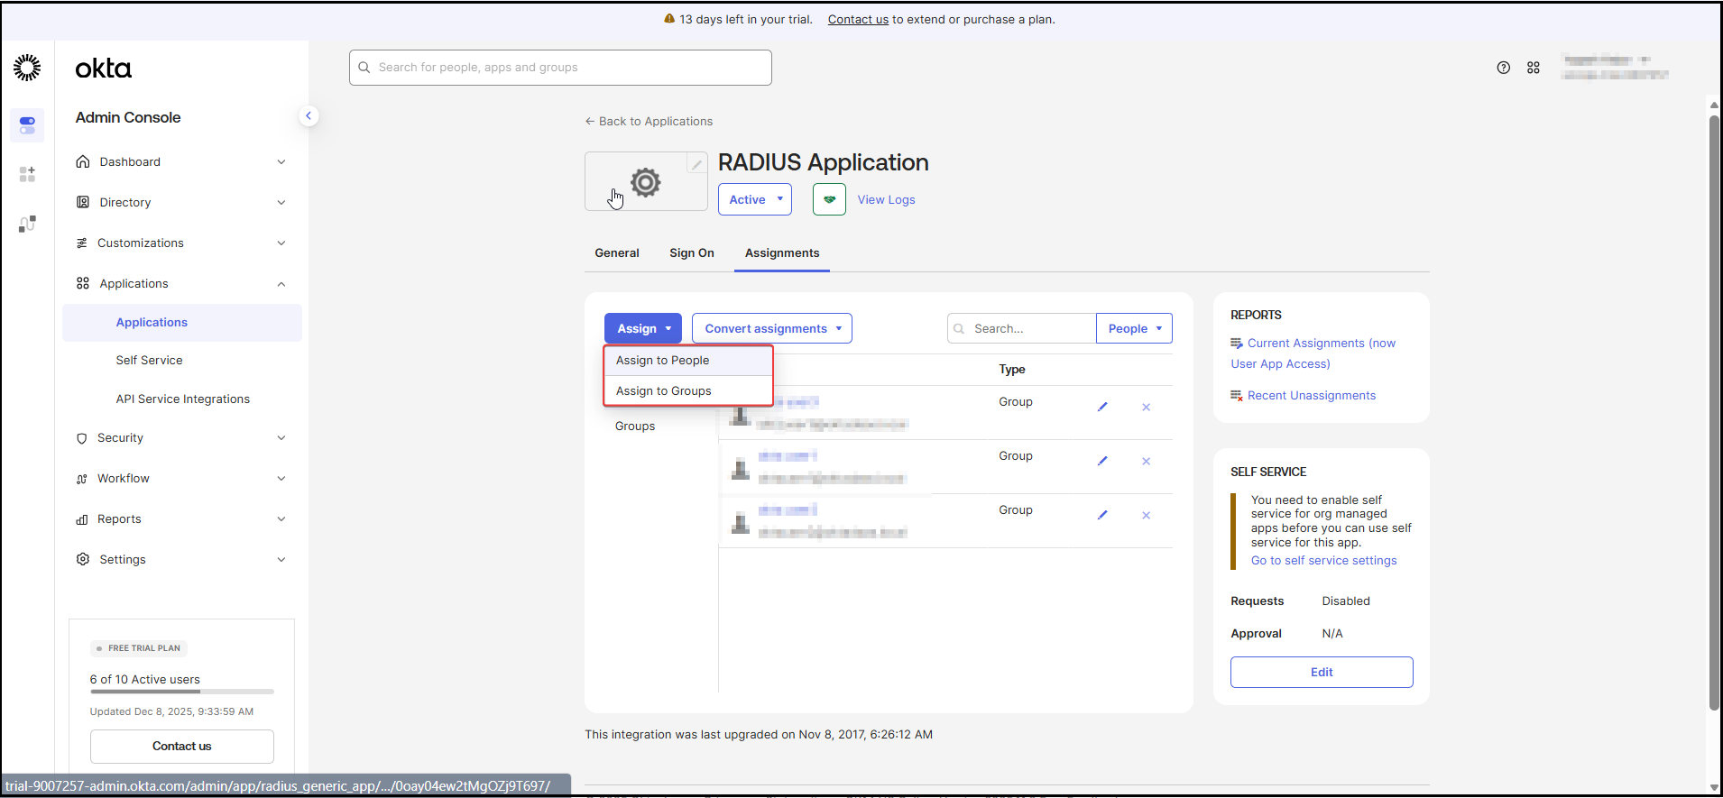Collapse the sidebar with arrow button
1723x798 pixels.
coord(309,115)
